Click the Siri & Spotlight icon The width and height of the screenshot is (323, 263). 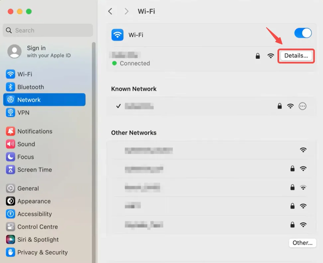10,239
